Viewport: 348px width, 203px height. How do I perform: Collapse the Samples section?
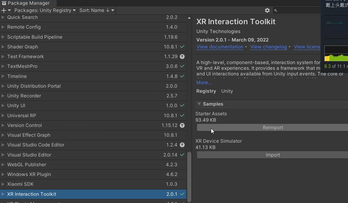point(199,104)
